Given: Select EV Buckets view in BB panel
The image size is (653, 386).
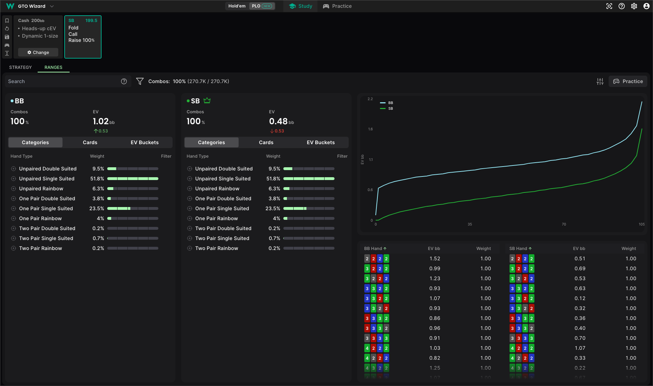Looking at the screenshot, I should point(145,142).
